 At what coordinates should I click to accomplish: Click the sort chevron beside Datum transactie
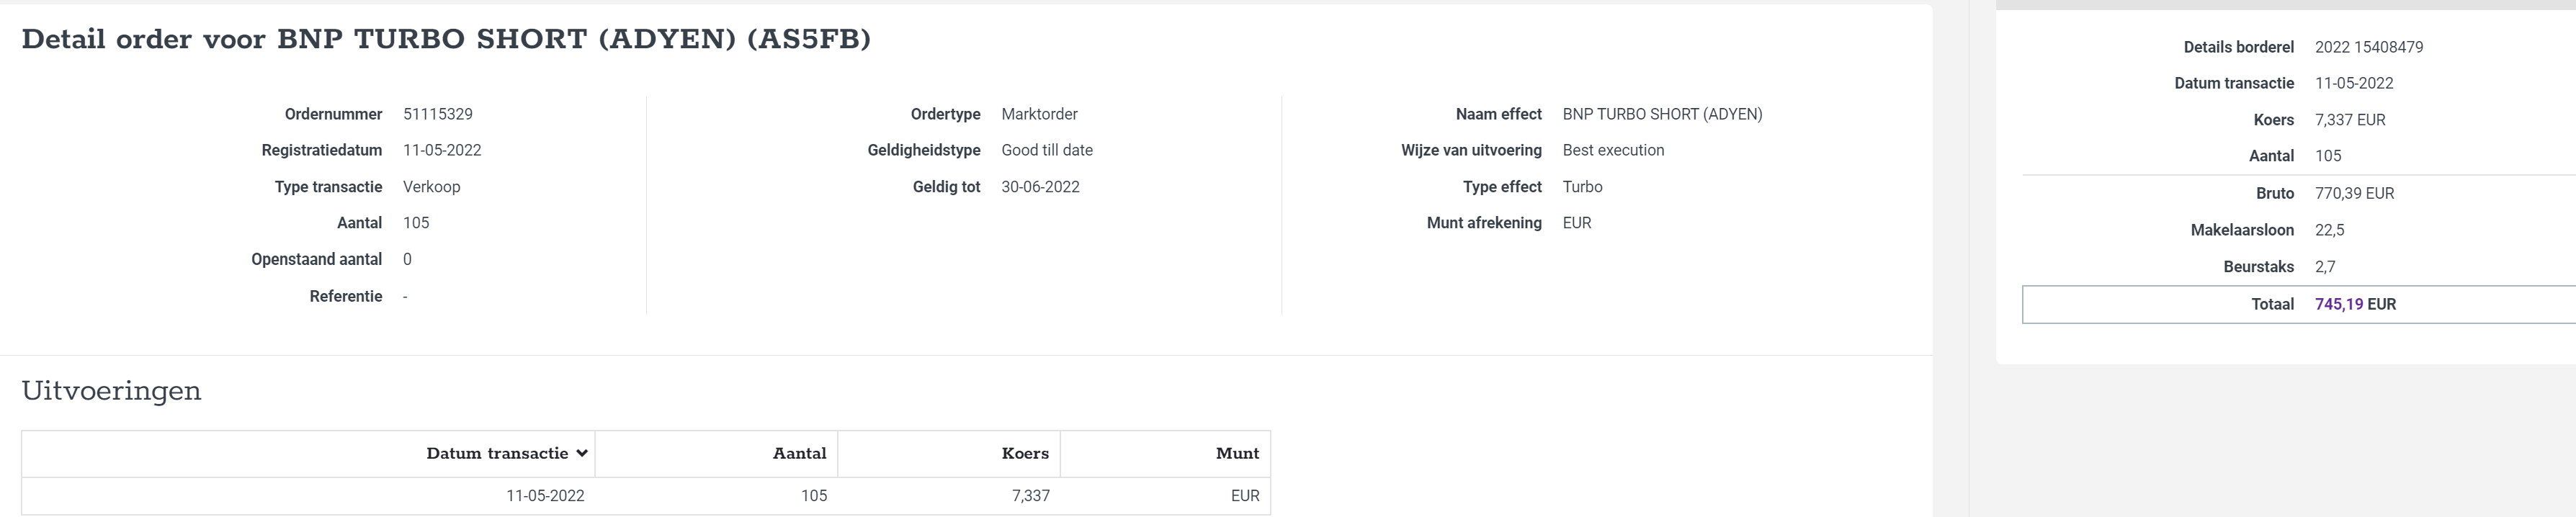pyautogui.click(x=582, y=454)
